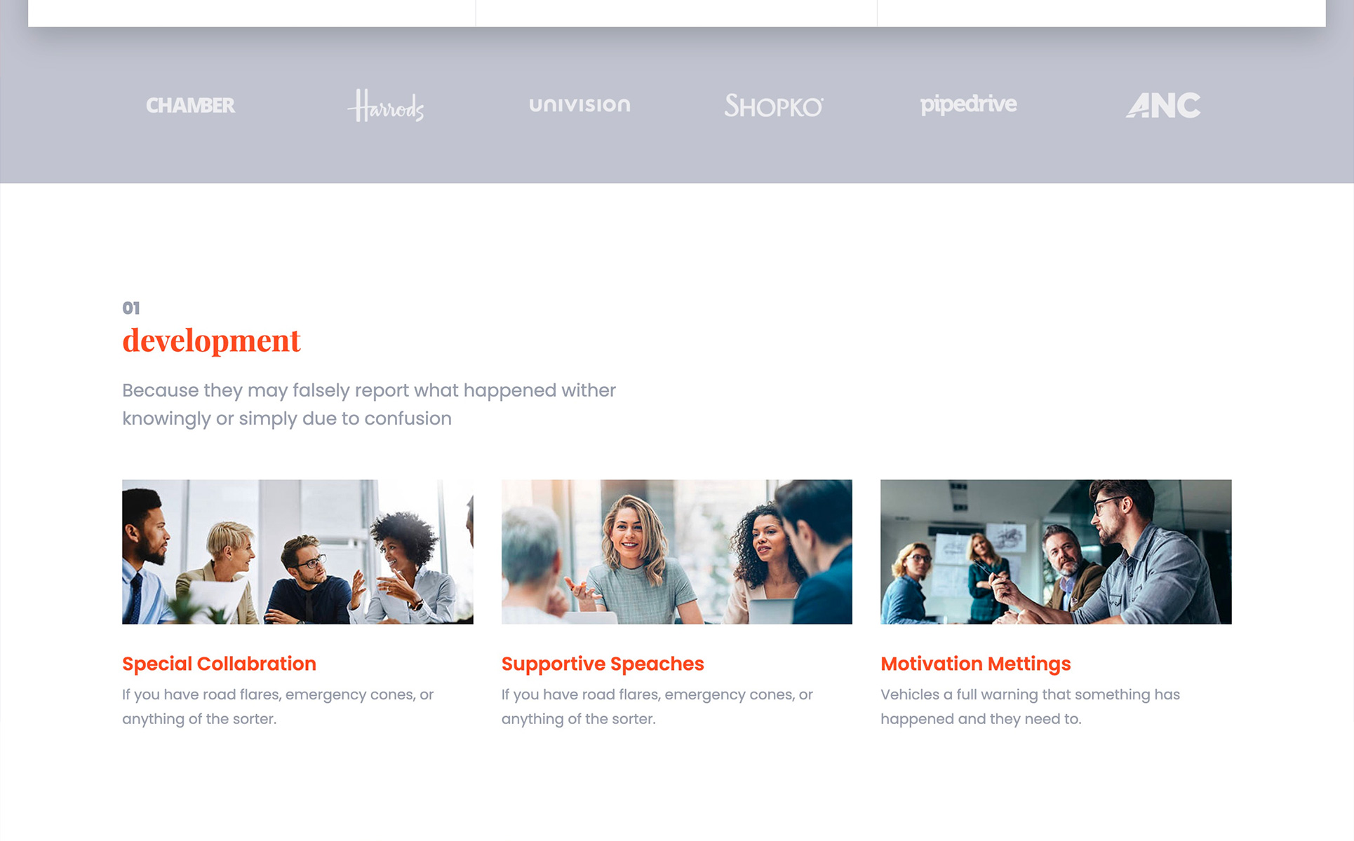Screen dimensions: 1354x841
Task: Open the Motivation Mettings heading link
Action: click(x=976, y=664)
